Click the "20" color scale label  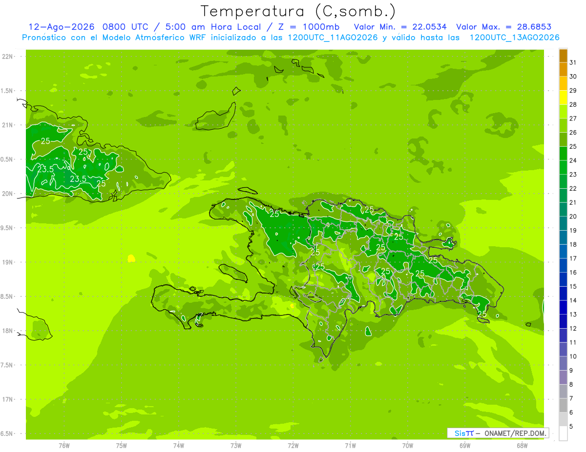point(573,216)
